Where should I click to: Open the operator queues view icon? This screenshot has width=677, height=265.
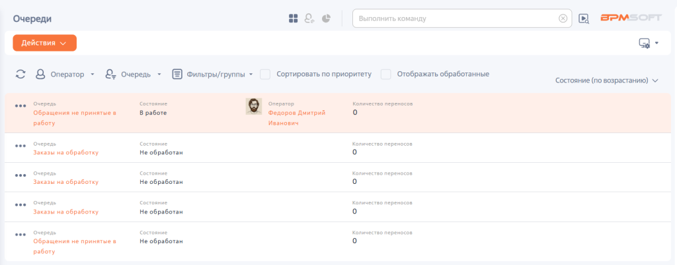click(x=309, y=18)
